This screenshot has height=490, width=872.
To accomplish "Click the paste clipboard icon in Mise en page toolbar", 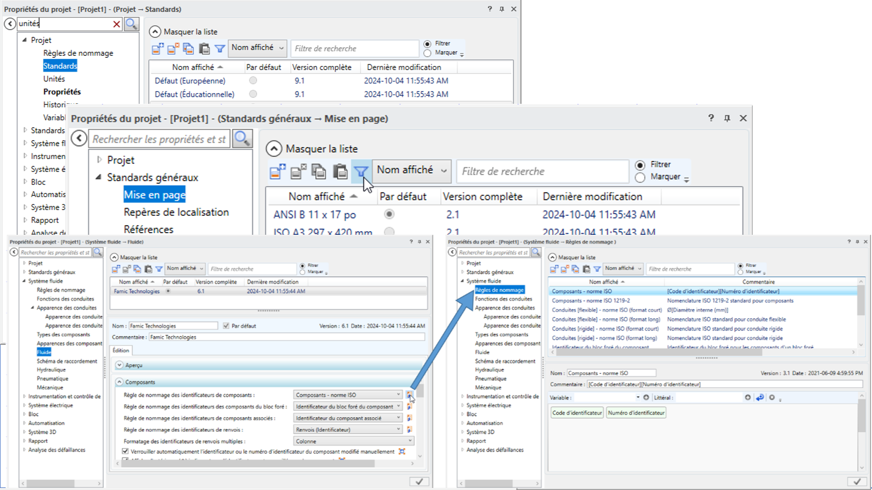I will 340,171.
